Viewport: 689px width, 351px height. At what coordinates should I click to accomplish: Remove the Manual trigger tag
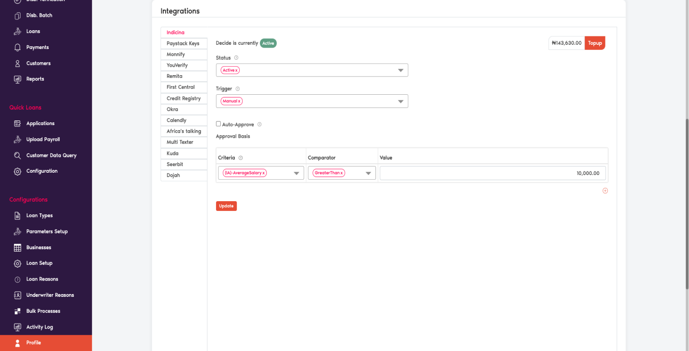(x=239, y=101)
